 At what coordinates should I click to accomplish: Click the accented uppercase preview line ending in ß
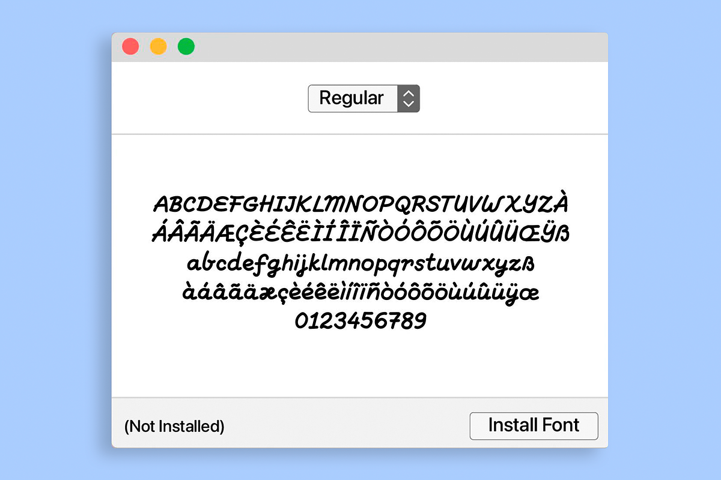click(360, 233)
